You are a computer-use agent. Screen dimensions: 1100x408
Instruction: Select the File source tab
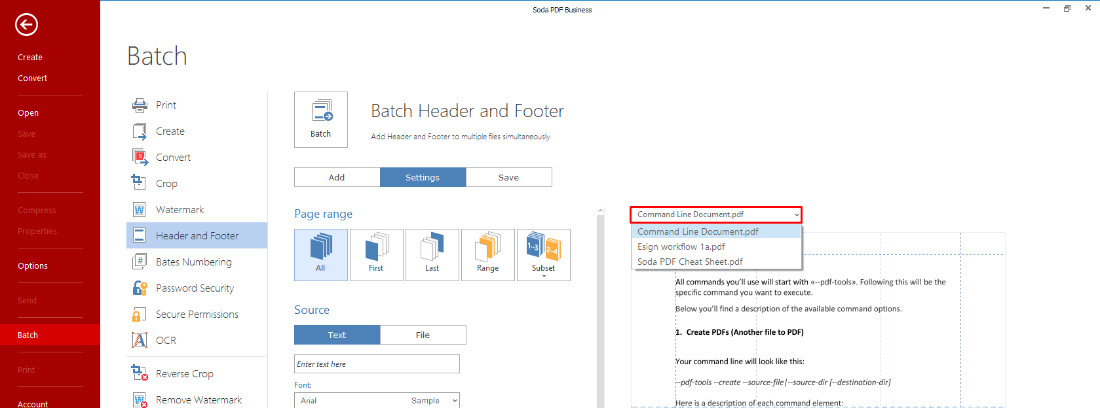(423, 335)
